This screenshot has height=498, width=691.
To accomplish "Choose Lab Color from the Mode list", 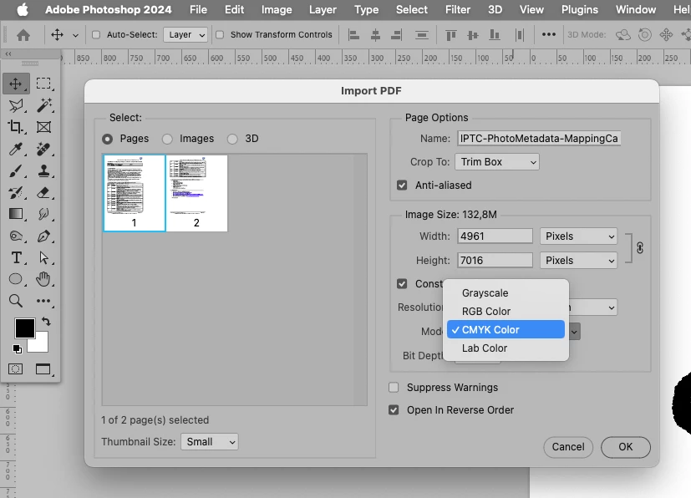I will [506, 348].
